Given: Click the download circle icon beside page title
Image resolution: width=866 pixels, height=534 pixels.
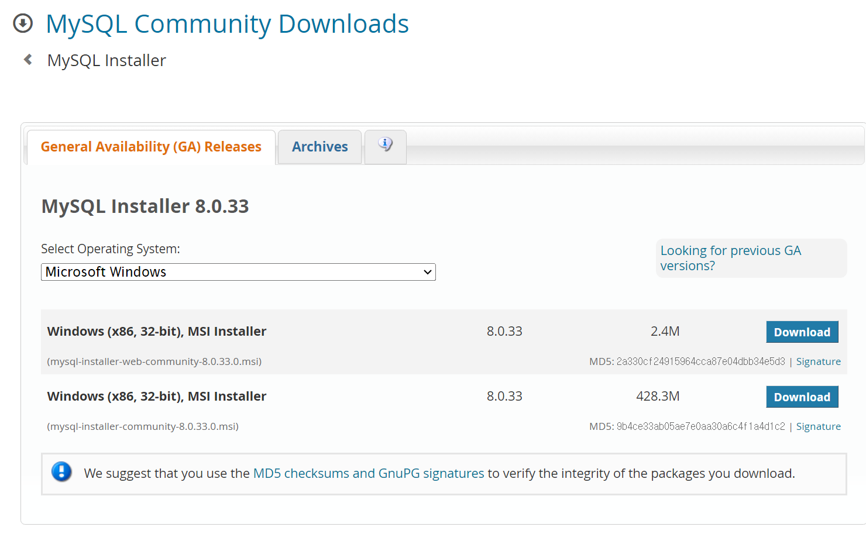Looking at the screenshot, I should tap(23, 23).
